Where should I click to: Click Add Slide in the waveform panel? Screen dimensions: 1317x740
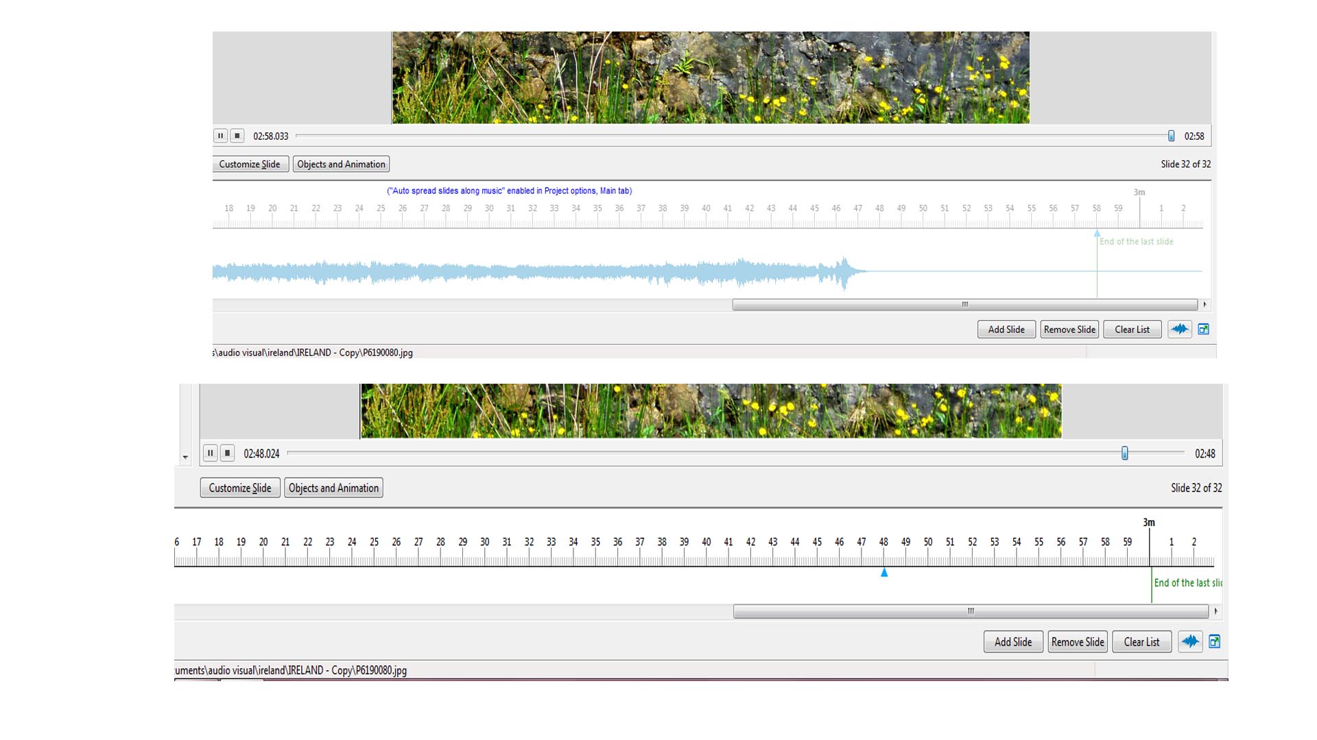(x=1006, y=330)
